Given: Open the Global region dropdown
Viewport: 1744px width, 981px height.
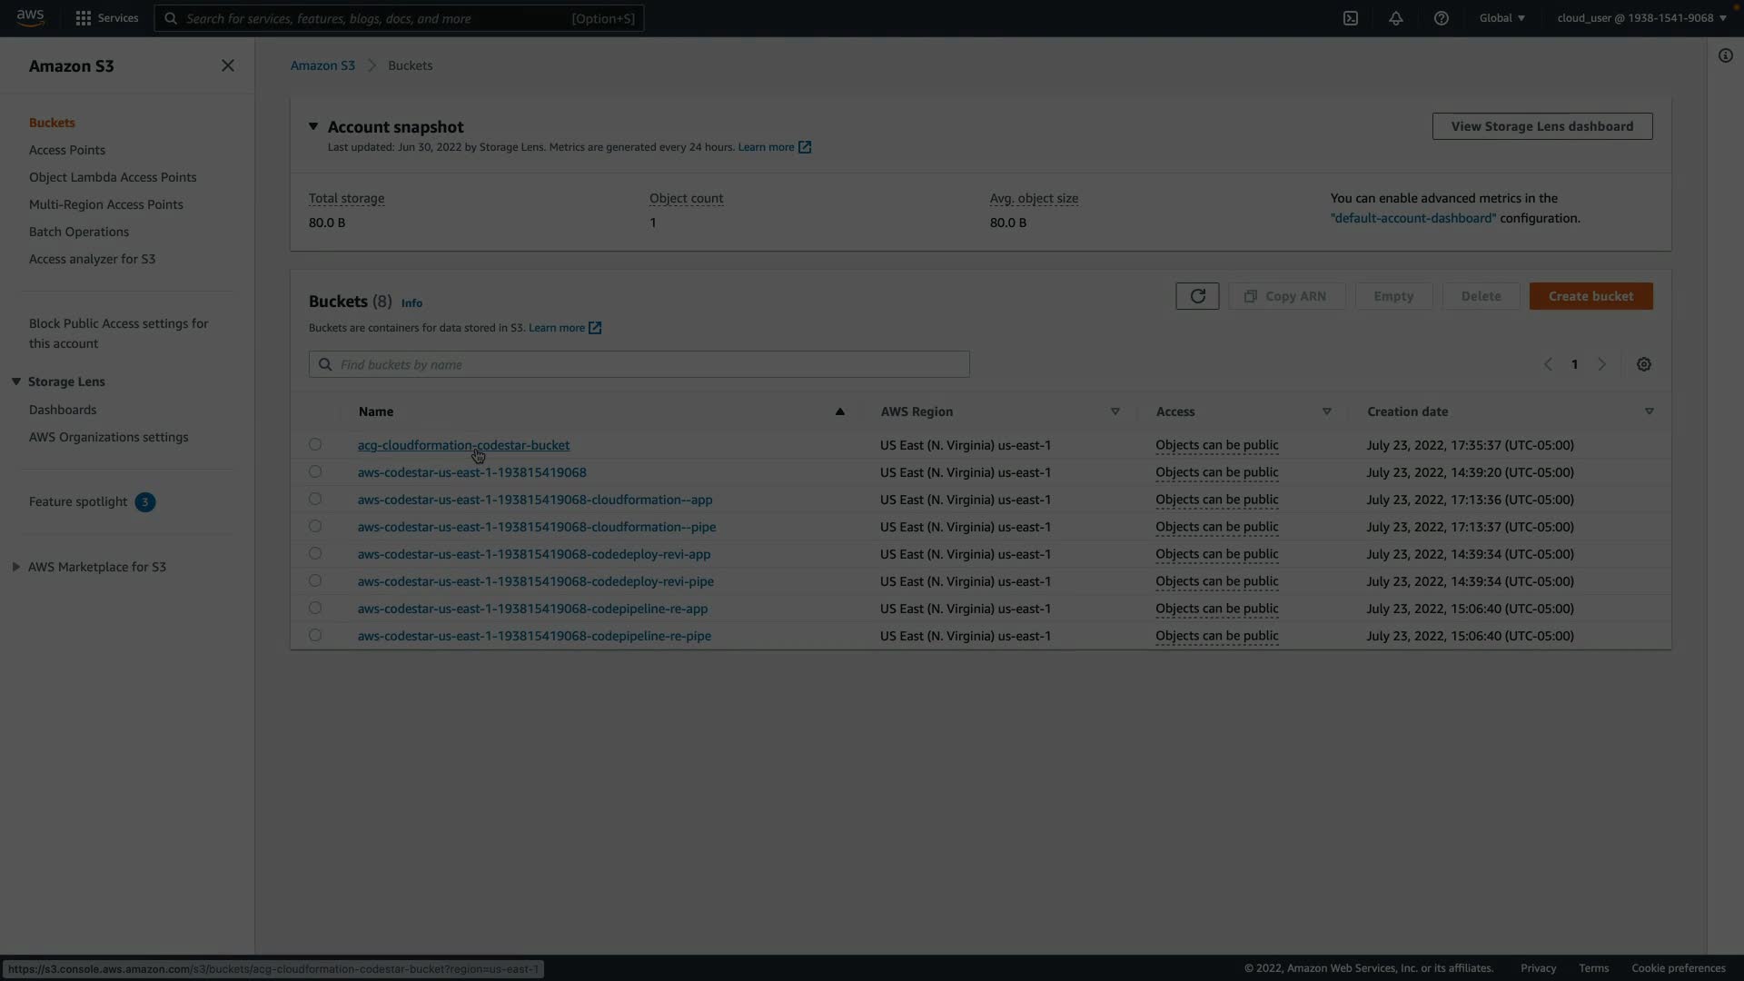Looking at the screenshot, I should click(x=1502, y=18).
